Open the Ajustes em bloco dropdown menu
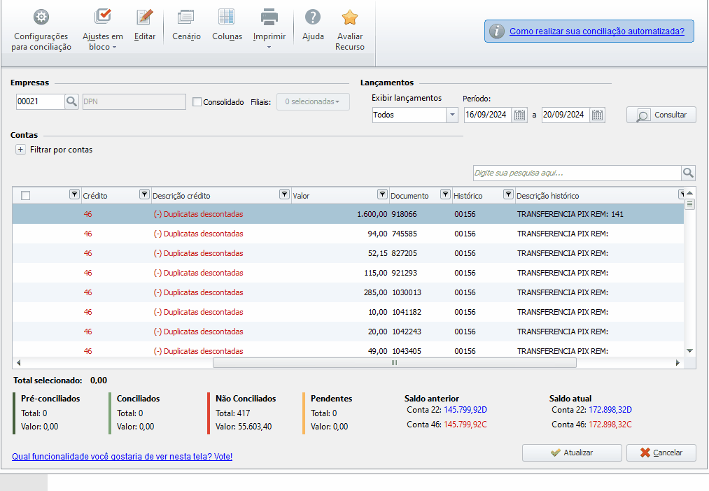This screenshot has height=491, width=709. 103,42
